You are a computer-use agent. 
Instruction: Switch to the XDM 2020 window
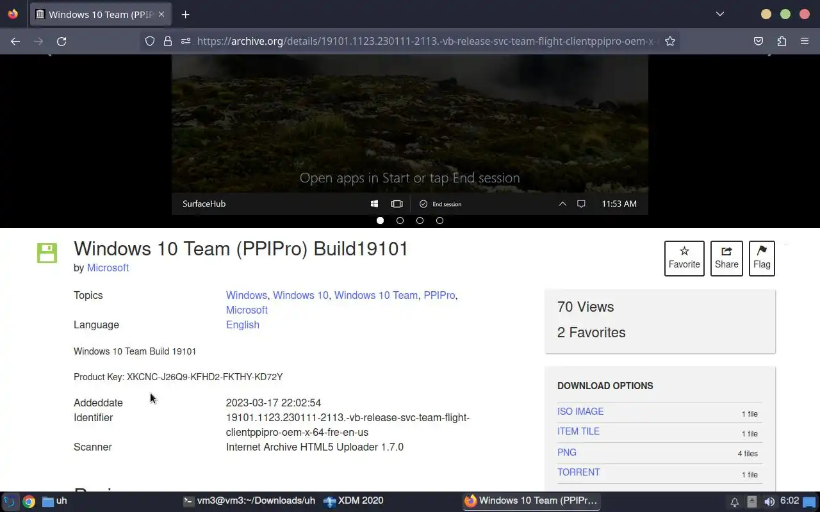click(x=353, y=501)
